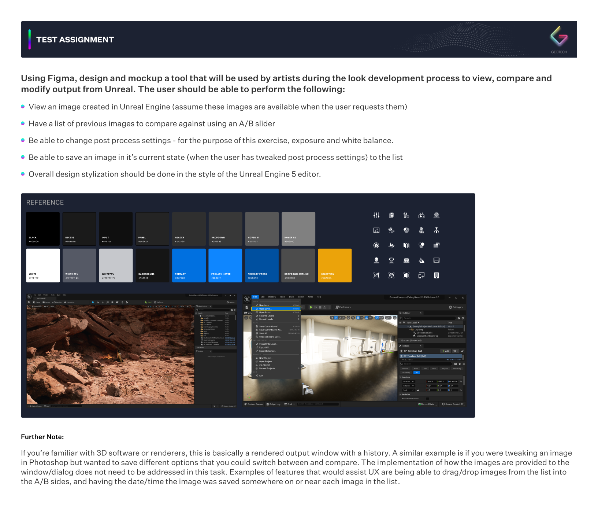Click the three-part shaded cube icon

pos(406,230)
